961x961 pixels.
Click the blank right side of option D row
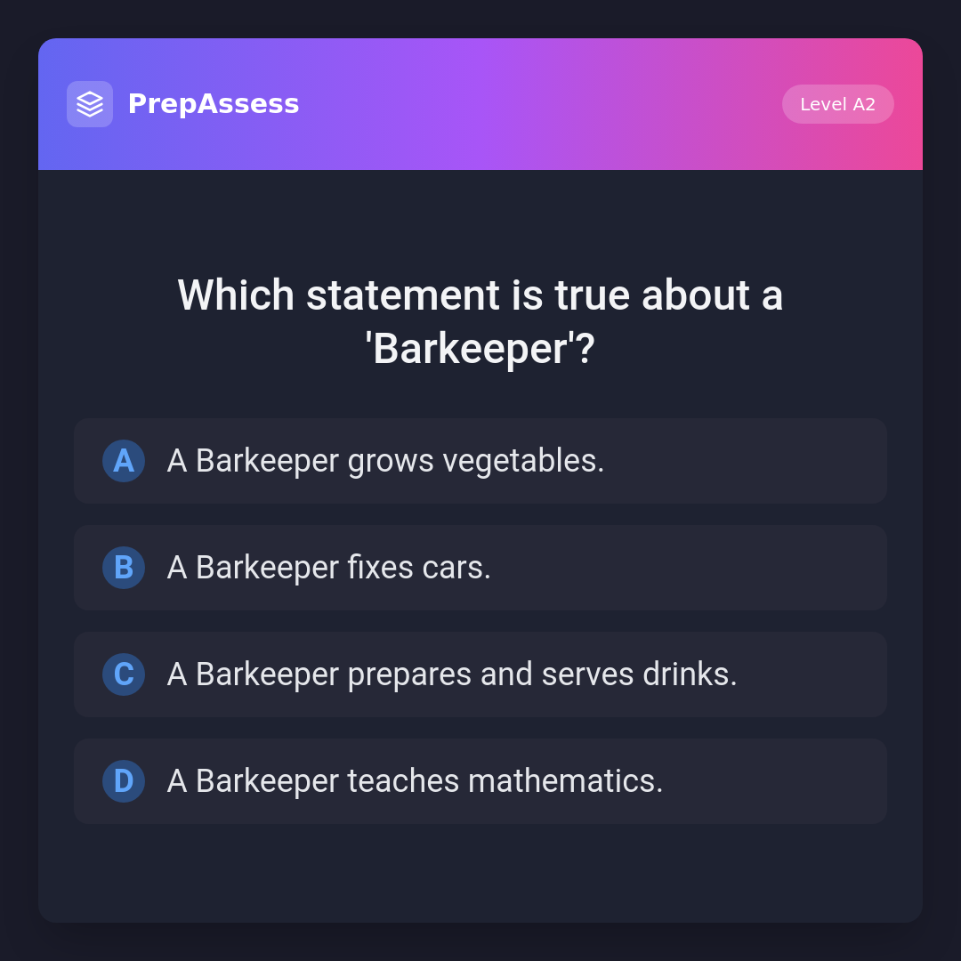[783, 781]
